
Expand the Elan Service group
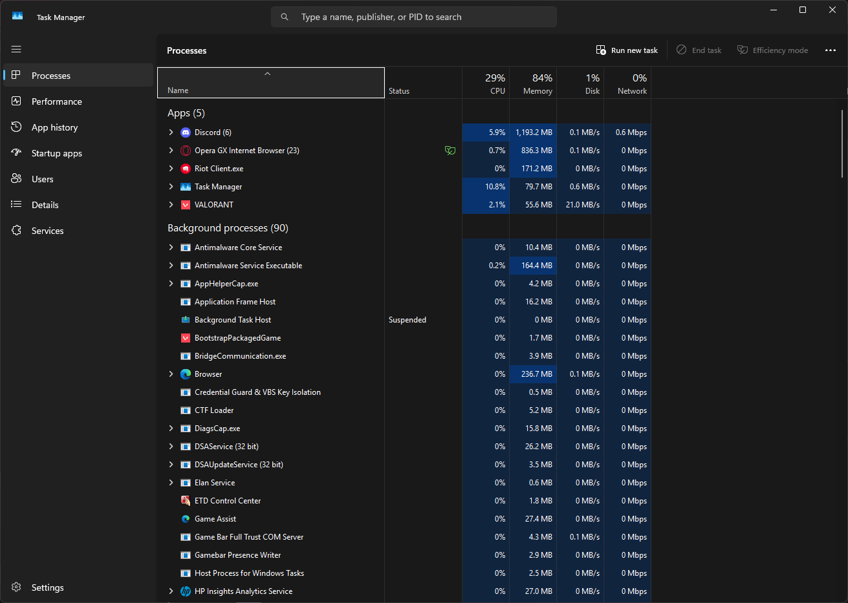pos(171,483)
